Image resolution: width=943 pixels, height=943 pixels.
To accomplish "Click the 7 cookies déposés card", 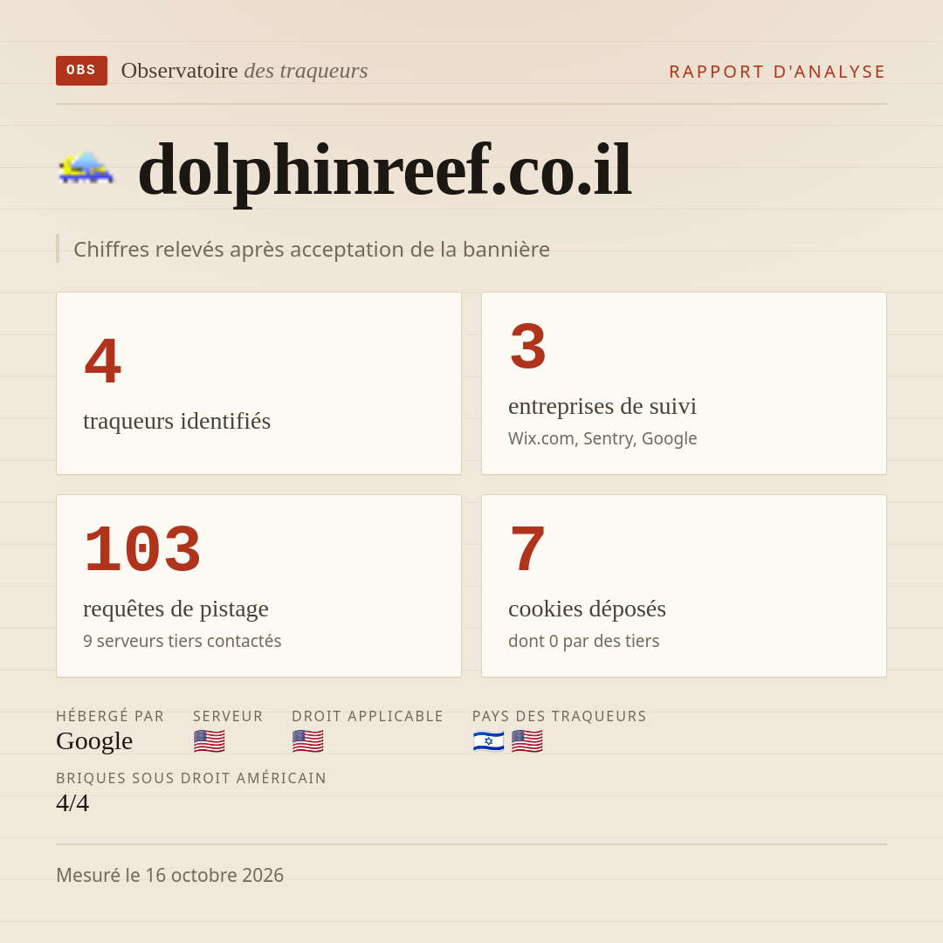I will (x=684, y=586).
